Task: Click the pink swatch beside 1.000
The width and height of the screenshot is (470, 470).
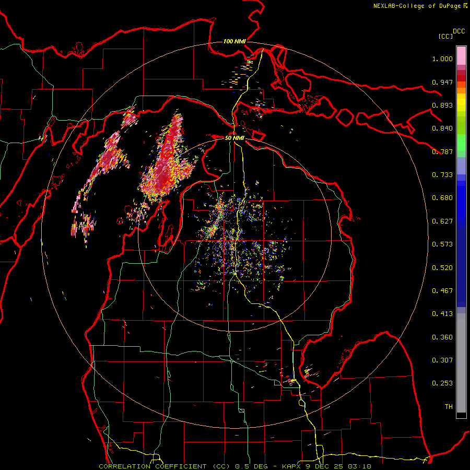Action: [x=461, y=56]
